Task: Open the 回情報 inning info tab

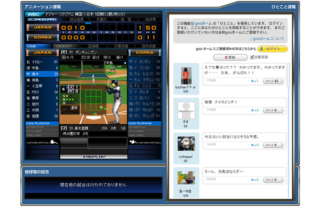Action: [x=93, y=47]
